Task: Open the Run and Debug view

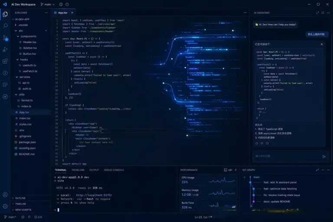Action: tap(5, 49)
